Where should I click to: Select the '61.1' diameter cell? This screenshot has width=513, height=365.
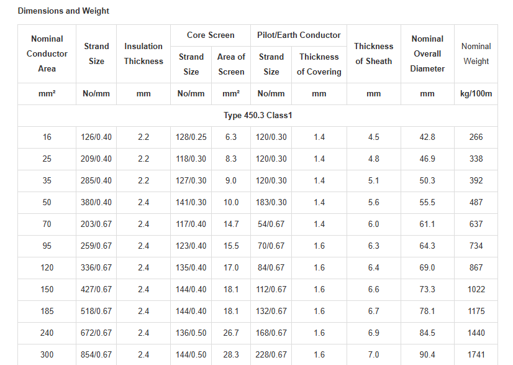pos(427,224)
